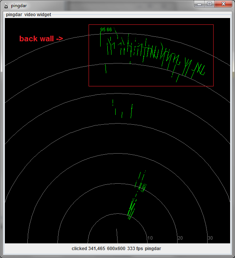This screenshot has height=258, width=235.
Task: Close the pingdar window
Action: (x=223, y=4)
